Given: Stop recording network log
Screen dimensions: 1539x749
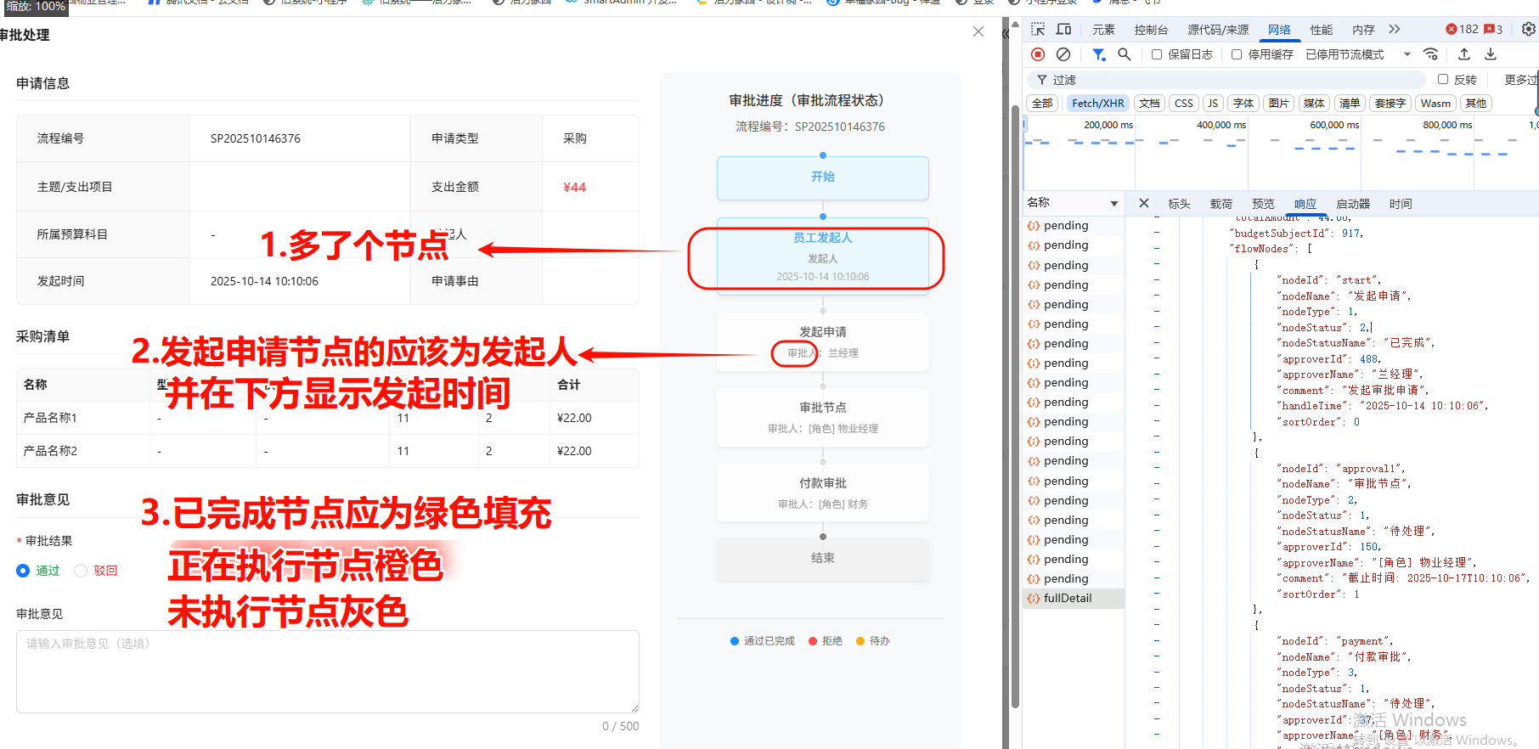Looking at the screenshot, I should point(1038,54).
